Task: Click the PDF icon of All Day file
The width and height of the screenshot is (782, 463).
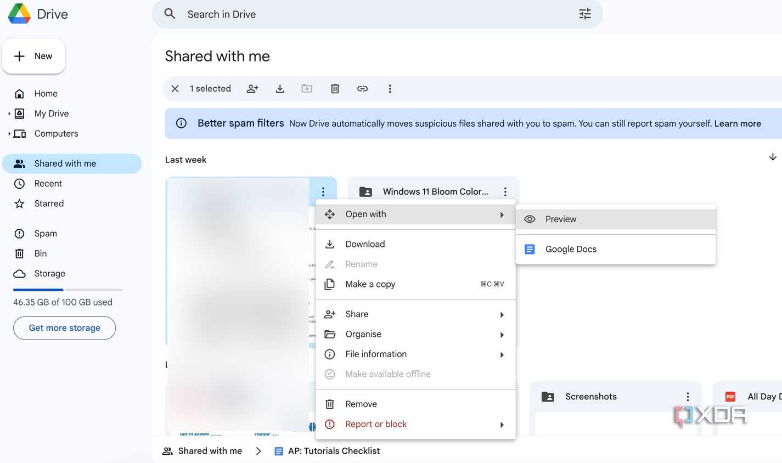Action: pos(730,397)
